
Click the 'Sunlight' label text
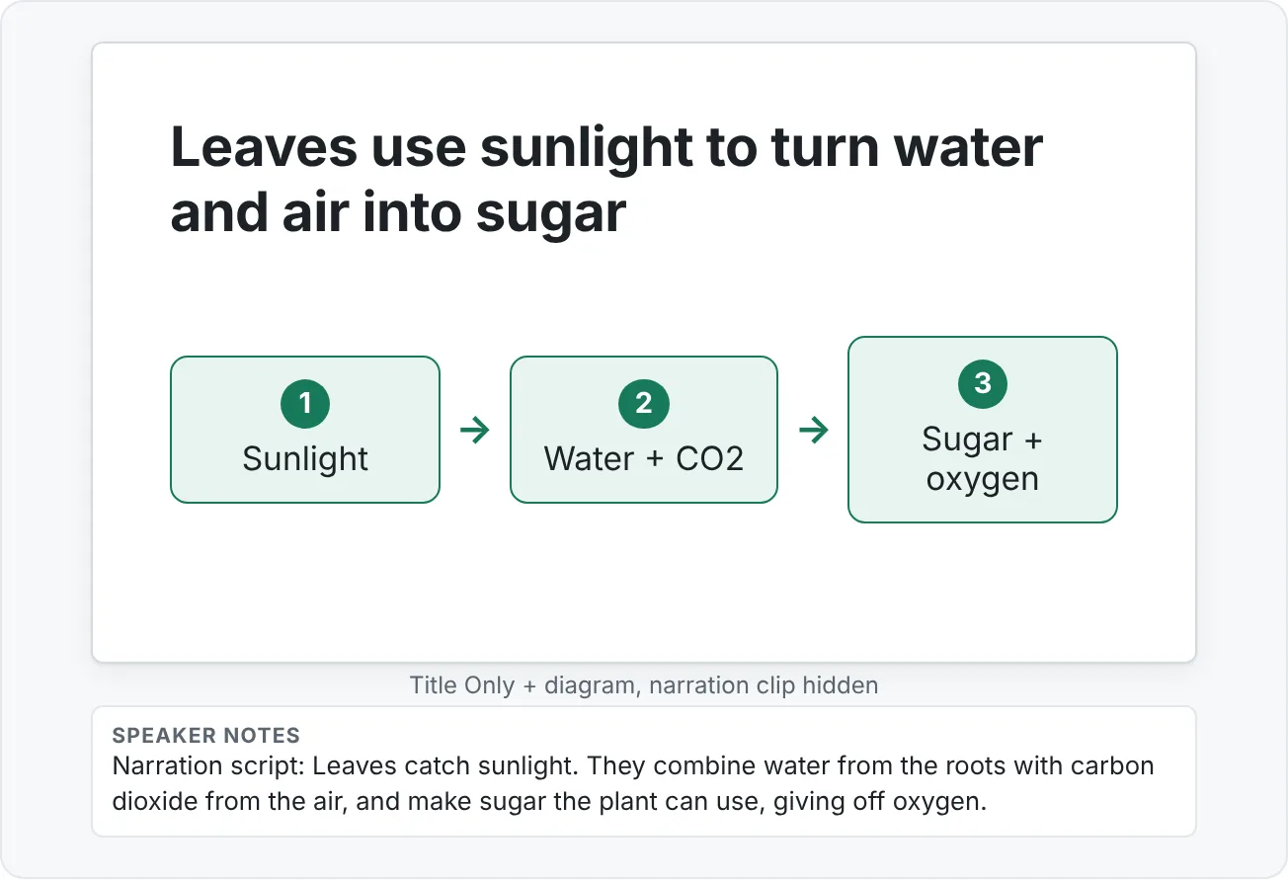click(x=305, y=459)
